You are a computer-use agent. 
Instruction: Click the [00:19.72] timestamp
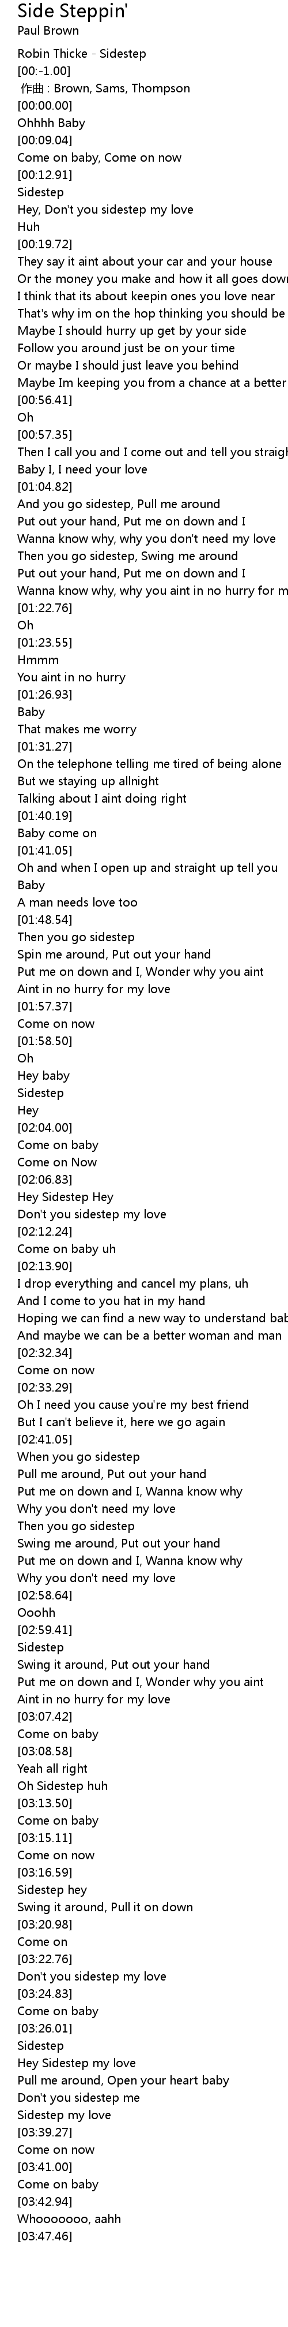[x=45, y=244]
